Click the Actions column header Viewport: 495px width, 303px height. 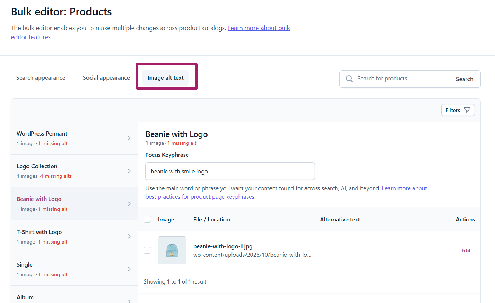point(465,219)
